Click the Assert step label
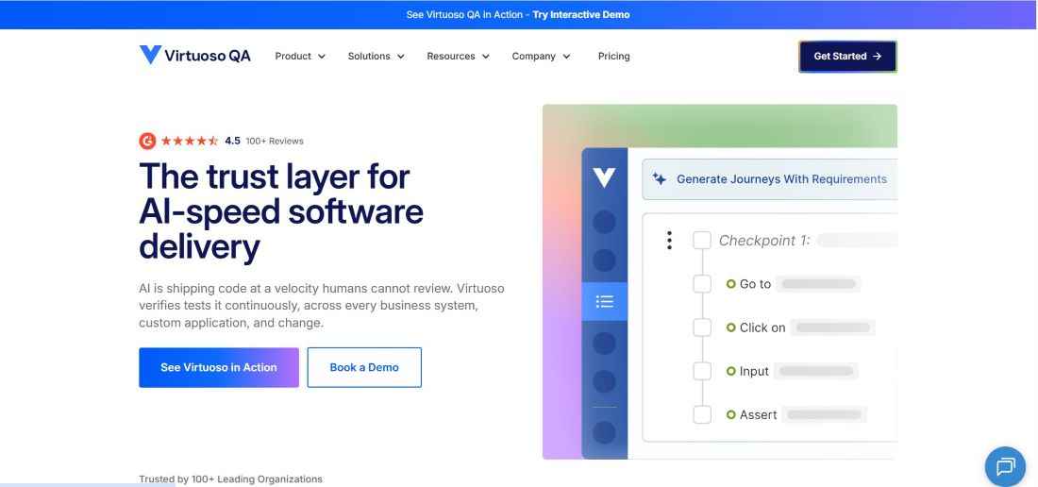The image size is (1038, 487). pos(758,415)
